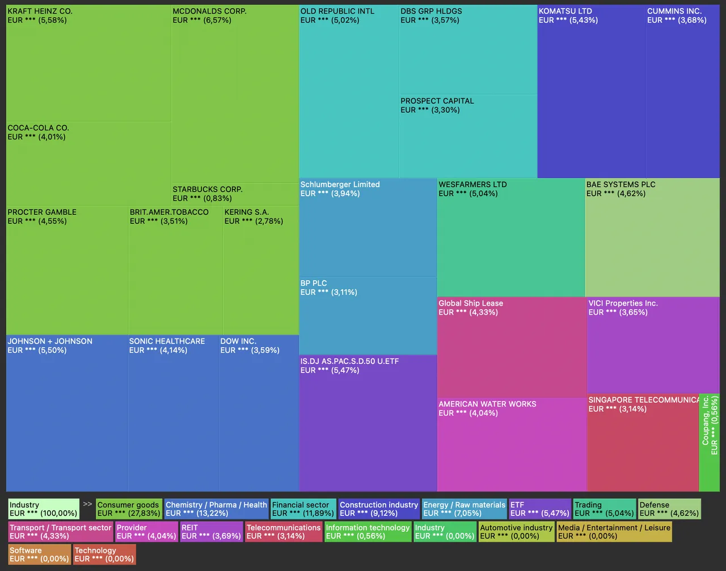
Task: Click the REIT legend swatch
Action: pos(212,531)
